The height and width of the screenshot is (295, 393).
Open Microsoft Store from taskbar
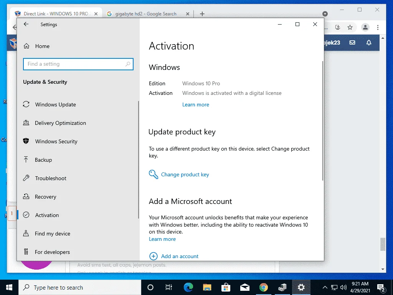tap(226, 287)
